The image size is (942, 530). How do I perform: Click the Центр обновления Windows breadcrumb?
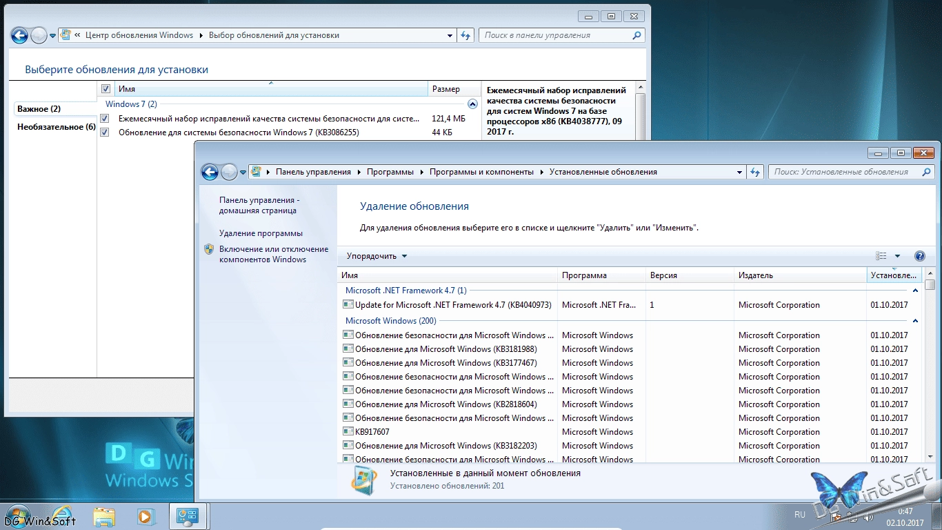(x=139, y=35)
